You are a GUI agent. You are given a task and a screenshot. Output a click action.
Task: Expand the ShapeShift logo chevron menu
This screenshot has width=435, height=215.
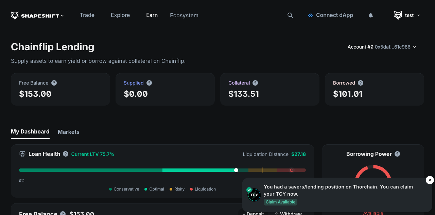[x=62, y=15]
